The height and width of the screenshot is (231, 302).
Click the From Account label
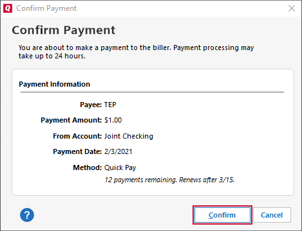77,136
